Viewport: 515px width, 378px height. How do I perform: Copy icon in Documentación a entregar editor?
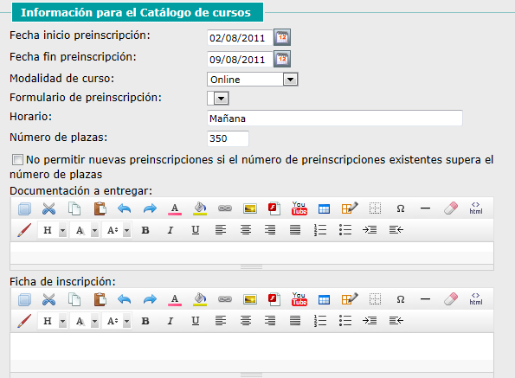point(74,208)
